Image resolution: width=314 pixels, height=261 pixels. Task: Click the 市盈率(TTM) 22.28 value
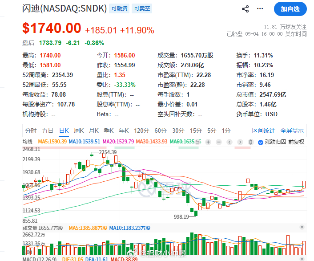[x=204, y=75]
